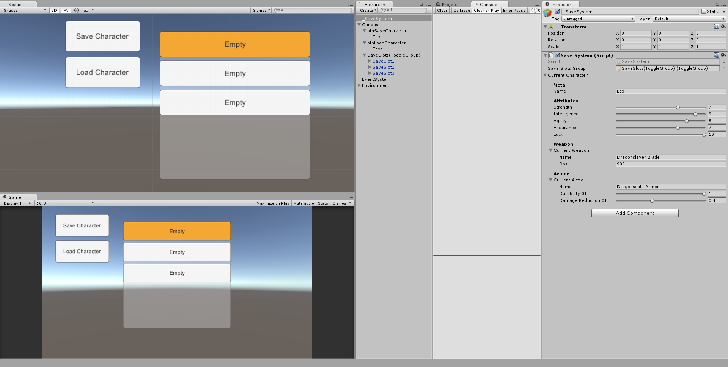Click the GameObject cube icon in Inspector
This screenshot has height=367, width=728.
pos(547,14)
